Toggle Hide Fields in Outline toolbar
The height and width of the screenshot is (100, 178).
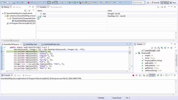(162, 48)
